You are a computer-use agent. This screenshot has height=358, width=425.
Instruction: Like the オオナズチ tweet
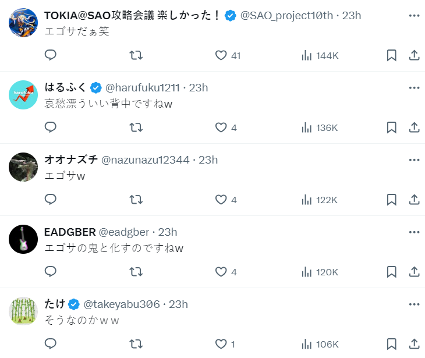pos(221,200)
